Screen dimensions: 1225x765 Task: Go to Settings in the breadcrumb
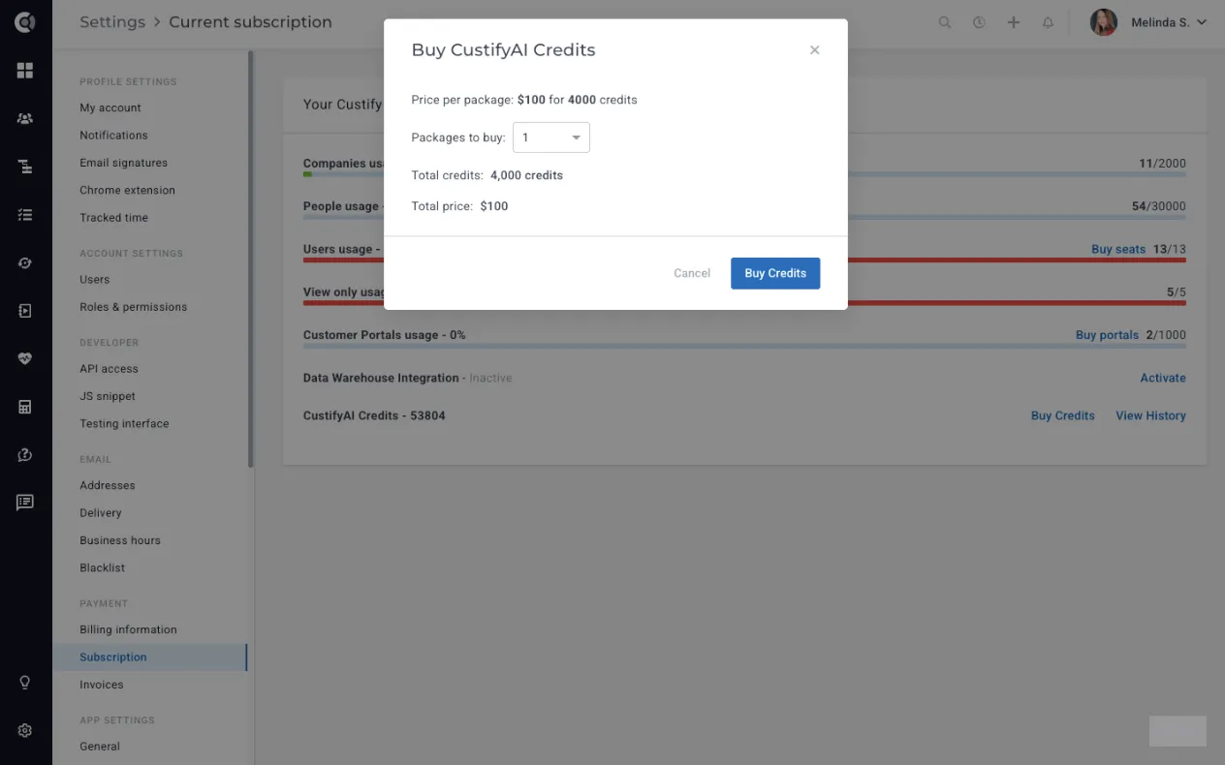pyautogui.click(x=112, y=22)
